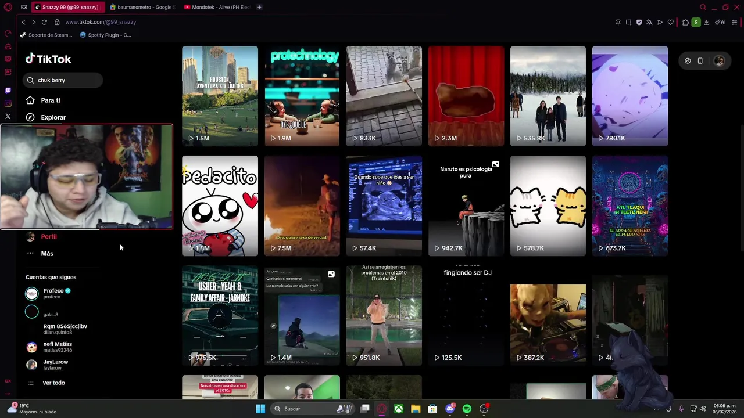Image resolution: width=744 pixels, height=418 pixels.
Task: Open the two cats video with 578.7K views
Action: [x=548, y=206]
